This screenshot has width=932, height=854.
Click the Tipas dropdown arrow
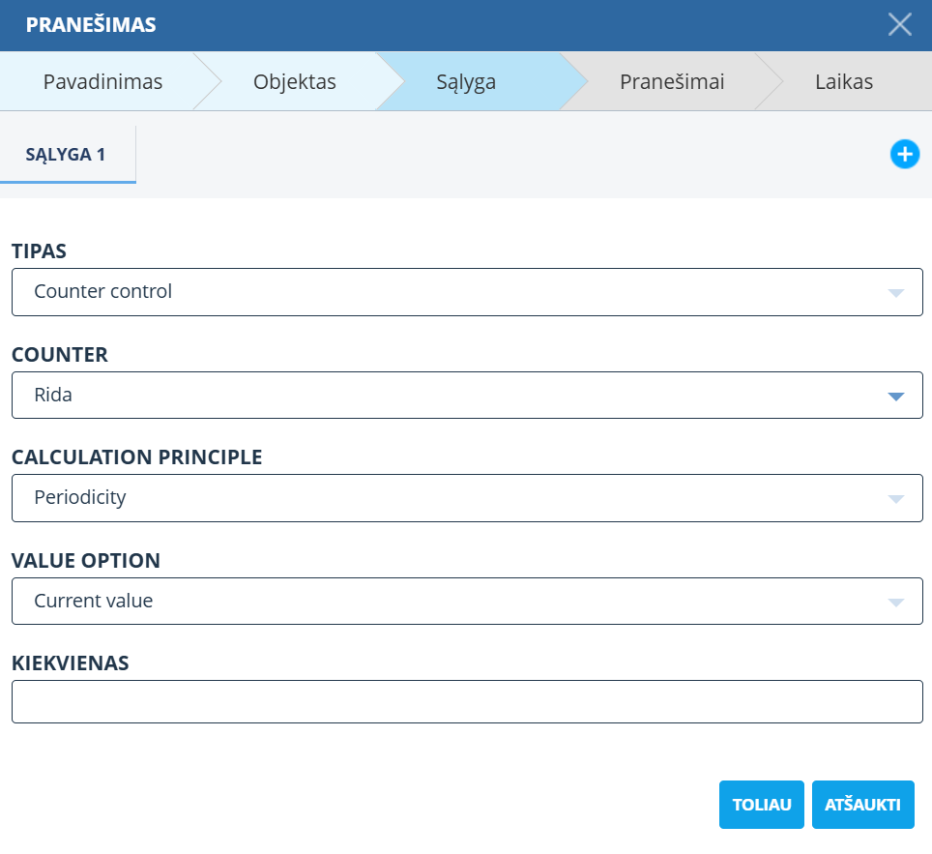pos(895,293)
